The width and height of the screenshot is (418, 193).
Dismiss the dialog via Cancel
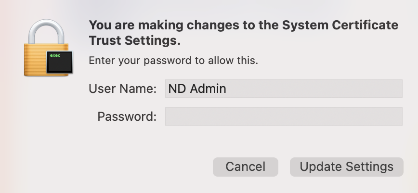(245, 167)
